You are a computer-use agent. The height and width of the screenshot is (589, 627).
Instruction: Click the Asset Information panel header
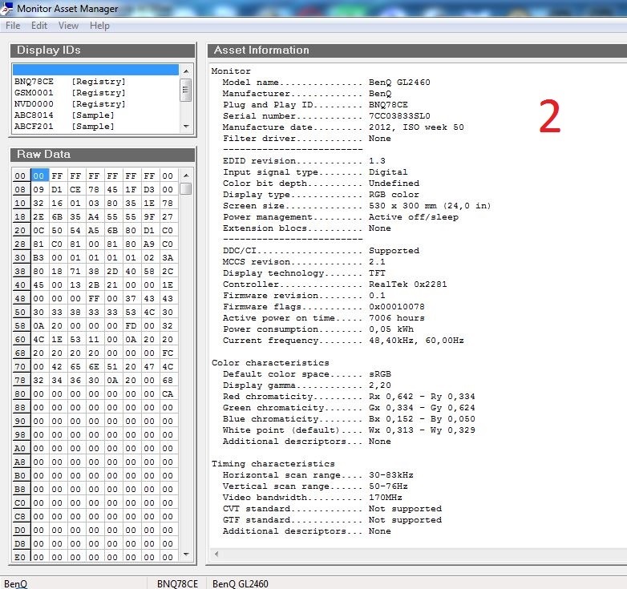[417, 50]
